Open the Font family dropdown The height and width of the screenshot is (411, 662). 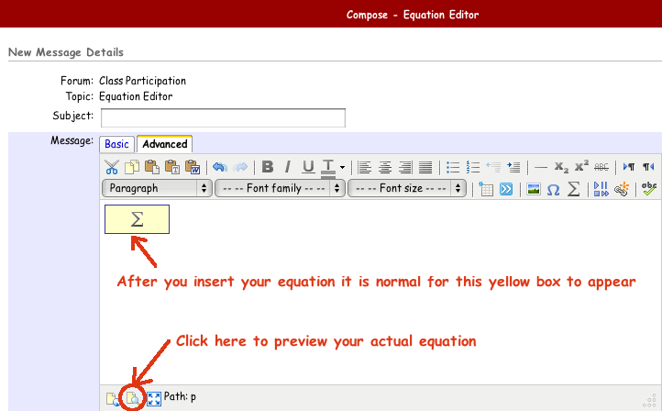[280, 188]
